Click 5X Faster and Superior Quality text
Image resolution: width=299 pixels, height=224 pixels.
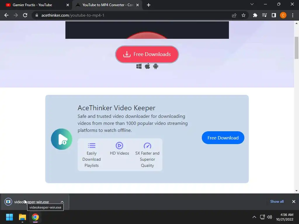[x=147, y=159]
